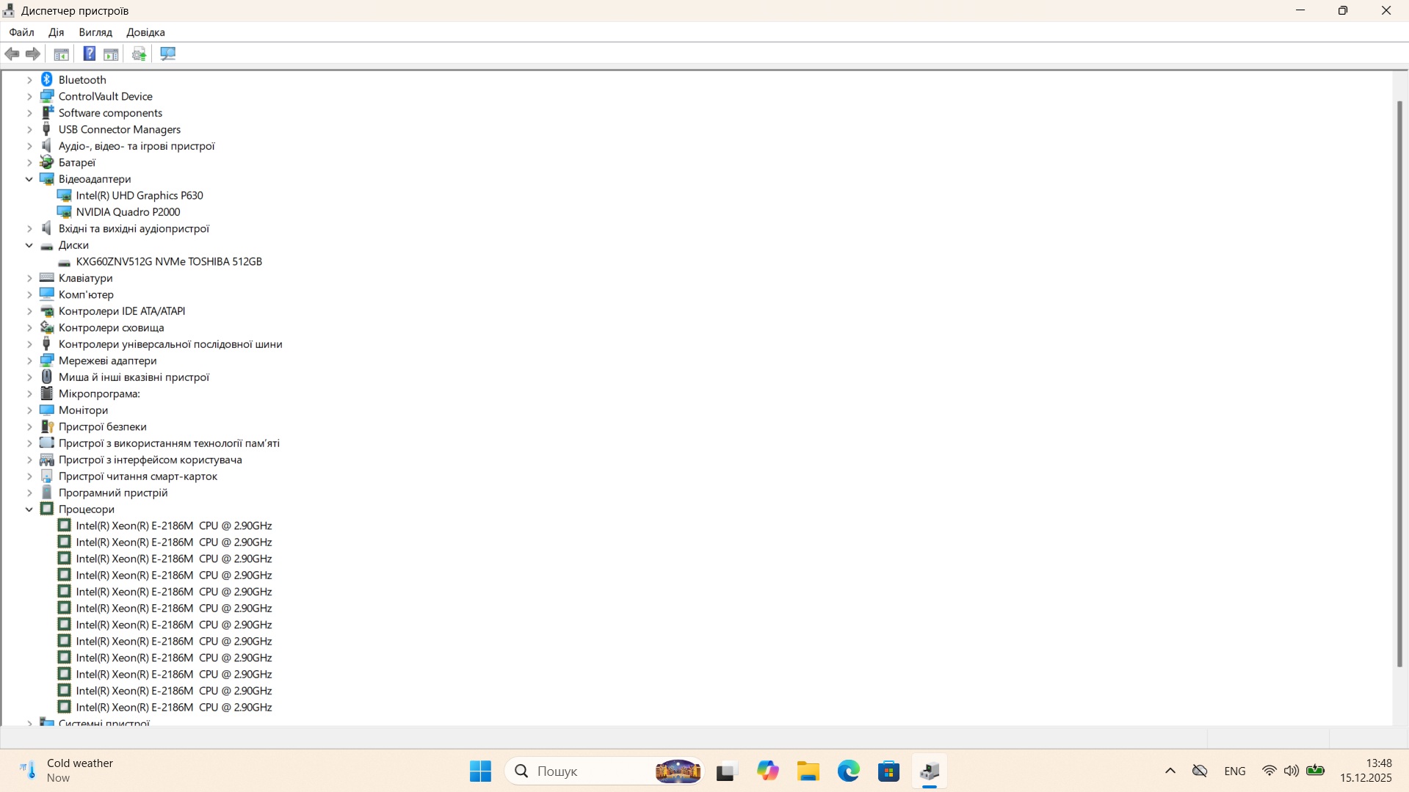The width and height of the screenshot is (1409, 792).
Task: Open File Explorer from the taskbar
Action: point(808,771)
